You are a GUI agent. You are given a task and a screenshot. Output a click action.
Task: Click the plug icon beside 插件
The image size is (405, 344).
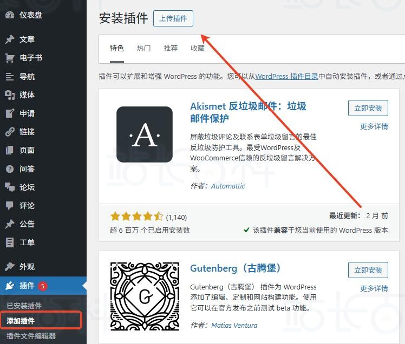point(10,286)
